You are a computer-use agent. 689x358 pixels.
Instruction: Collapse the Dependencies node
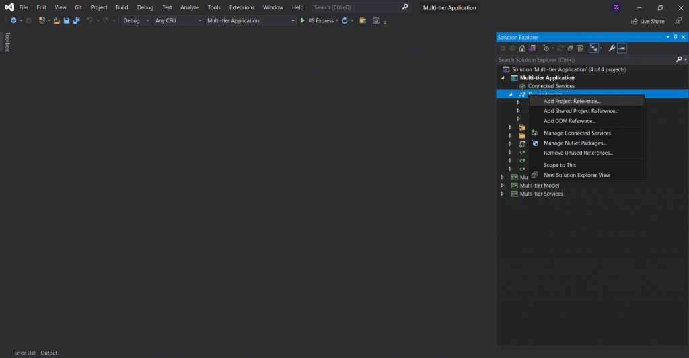pyautogui.click(x=511, y=94)
